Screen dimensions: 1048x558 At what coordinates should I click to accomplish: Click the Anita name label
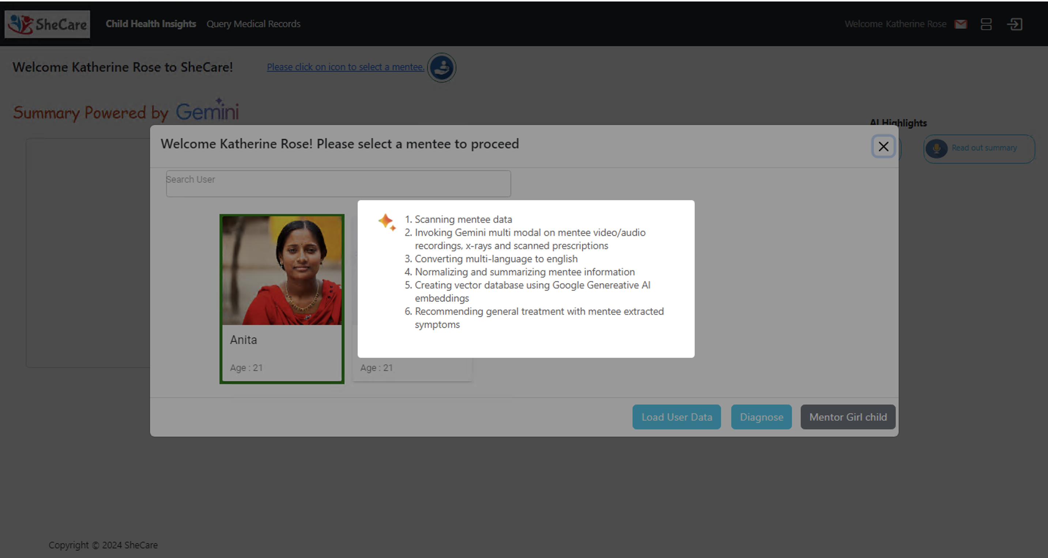243,340
